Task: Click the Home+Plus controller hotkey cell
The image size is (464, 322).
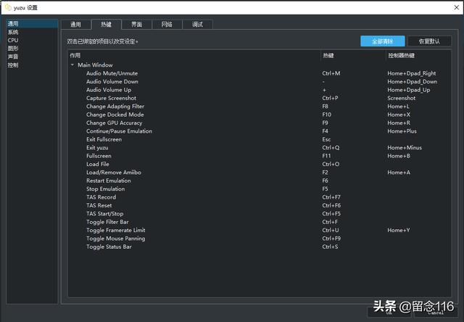Action: [x=402, y=131]
